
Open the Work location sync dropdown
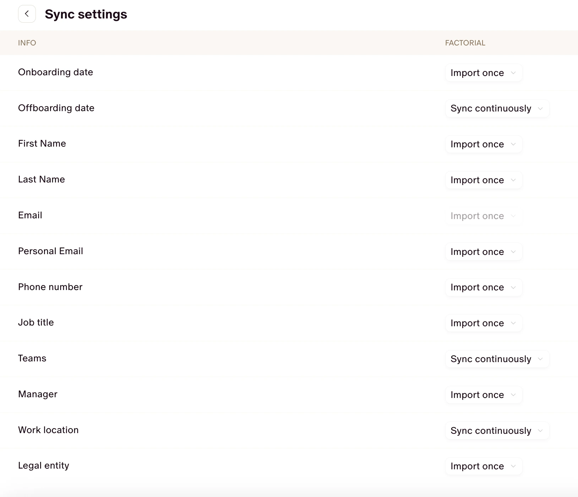pos(497,430)
